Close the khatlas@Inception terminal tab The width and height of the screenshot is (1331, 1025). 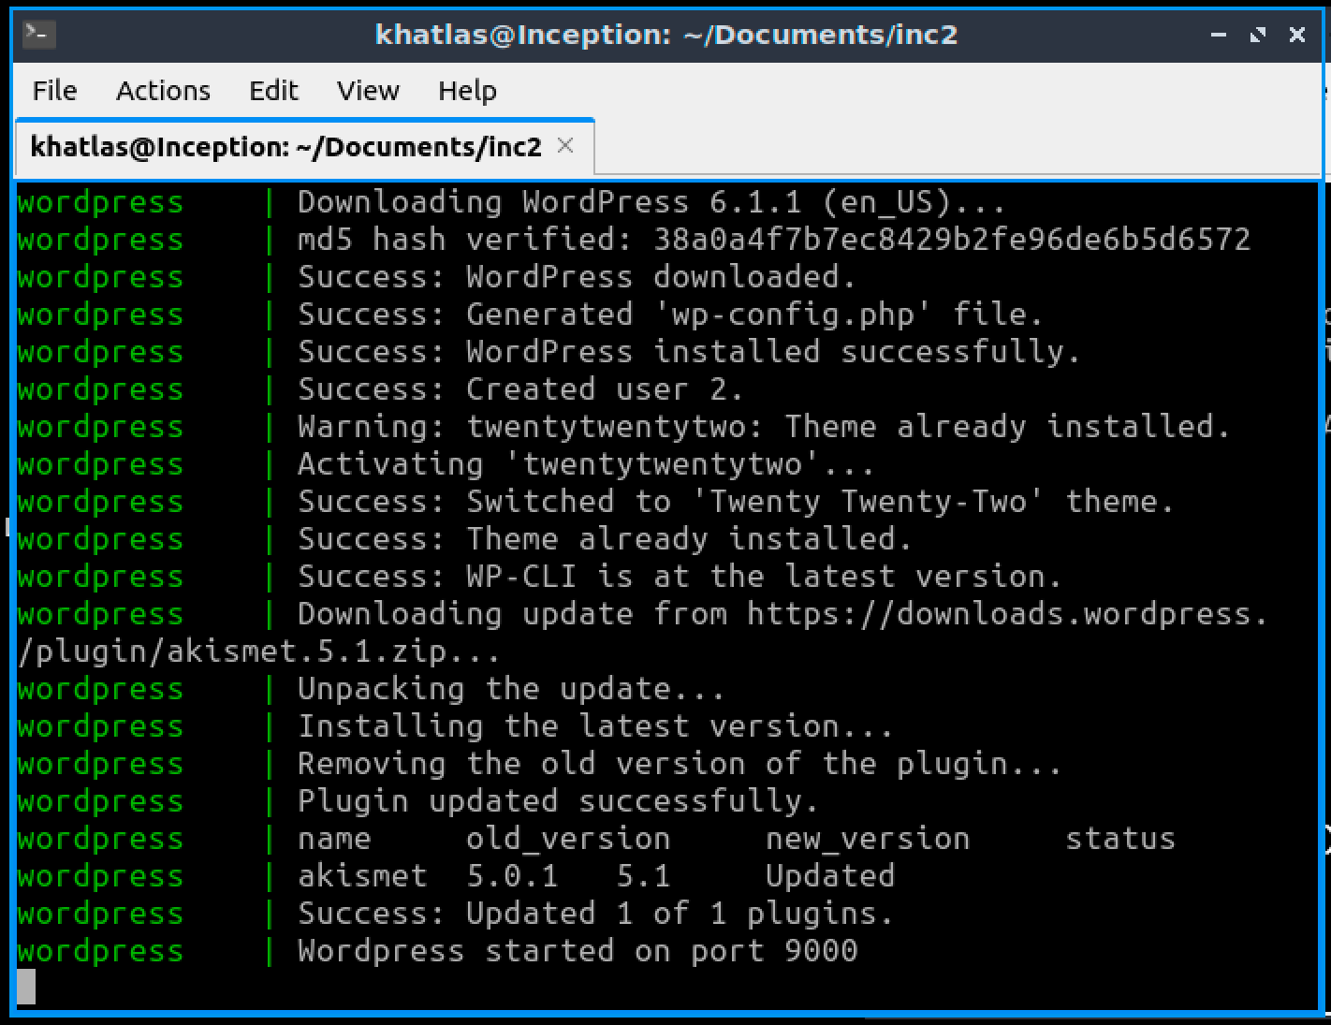click(565, 145)
